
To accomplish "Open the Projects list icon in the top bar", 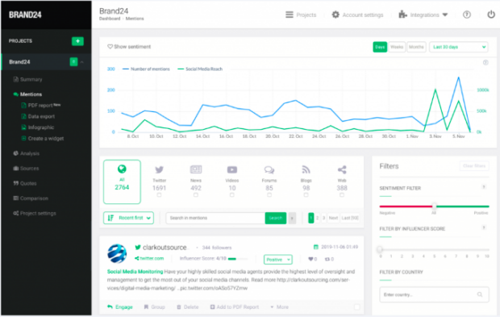I will (290, 15).
